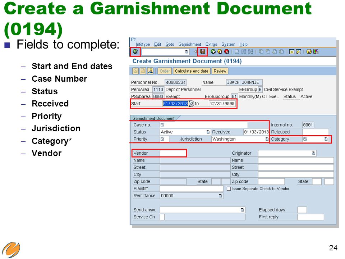Click the Print icon in toolbar
The image size is (345, 259).
[x=237, y=51]
